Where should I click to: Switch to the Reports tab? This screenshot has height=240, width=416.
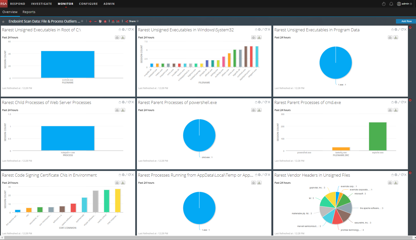pos(29,12)
